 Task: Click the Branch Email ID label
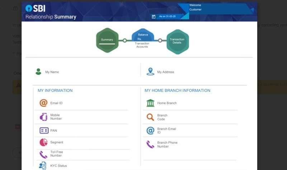click(x=166, y=131)
